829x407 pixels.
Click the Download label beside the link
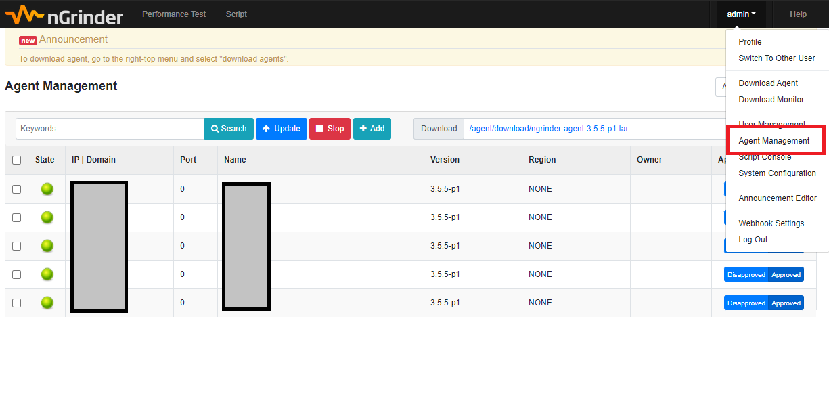point(439,129)
